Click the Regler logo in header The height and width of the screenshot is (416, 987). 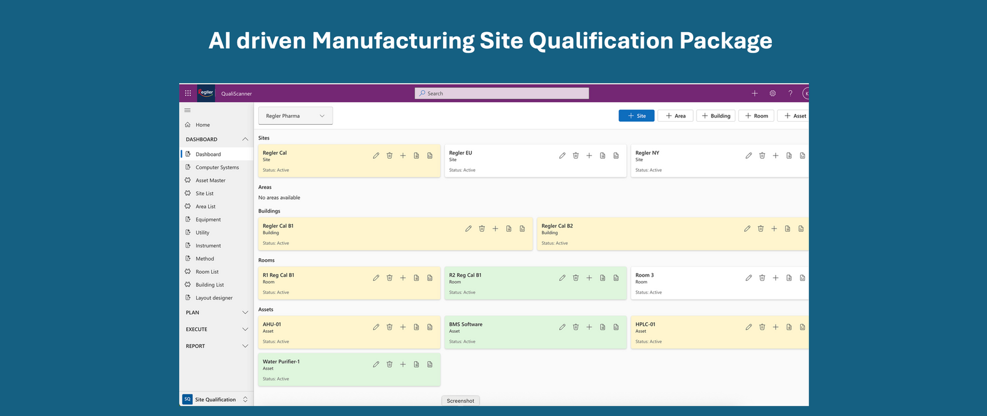click(x=206, y=93)
